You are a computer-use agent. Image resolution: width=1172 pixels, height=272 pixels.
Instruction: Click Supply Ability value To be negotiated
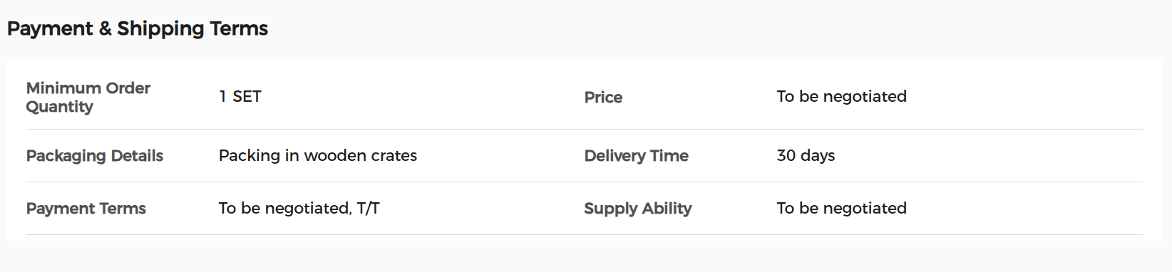point(841,208)
